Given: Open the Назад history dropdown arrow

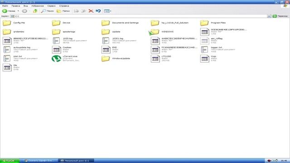Looking at the screenshot, I should (x=18, y=11).
